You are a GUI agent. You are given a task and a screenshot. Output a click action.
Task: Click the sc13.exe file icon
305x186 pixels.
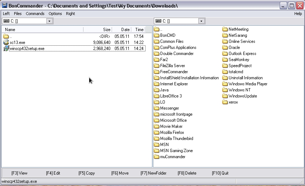coord(6,42)
